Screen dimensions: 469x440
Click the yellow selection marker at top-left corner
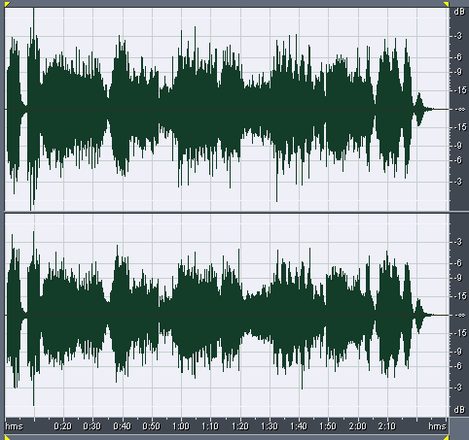[x=7, y=4]
